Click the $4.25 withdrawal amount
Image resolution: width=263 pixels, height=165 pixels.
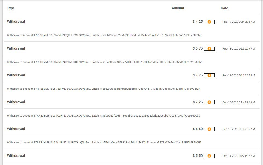(198, 22)
